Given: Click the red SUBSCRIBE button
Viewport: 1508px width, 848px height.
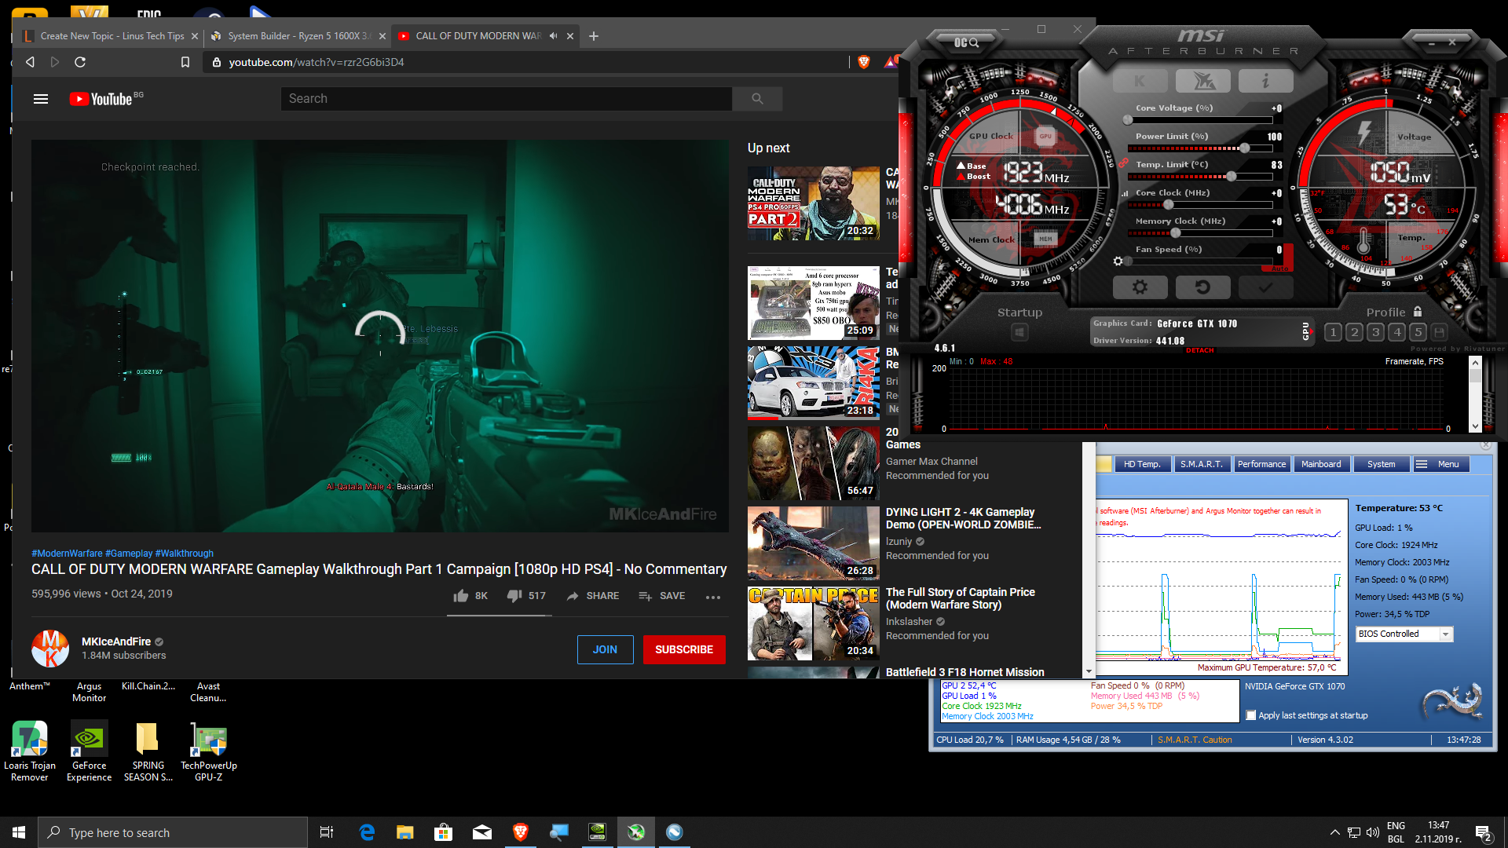Looking at the screenshot, I should click(684, 649).
